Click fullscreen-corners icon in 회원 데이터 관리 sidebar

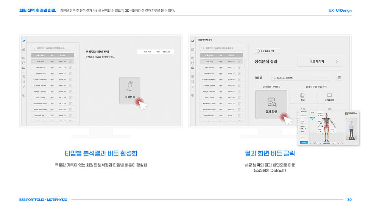tap(193, 82)
